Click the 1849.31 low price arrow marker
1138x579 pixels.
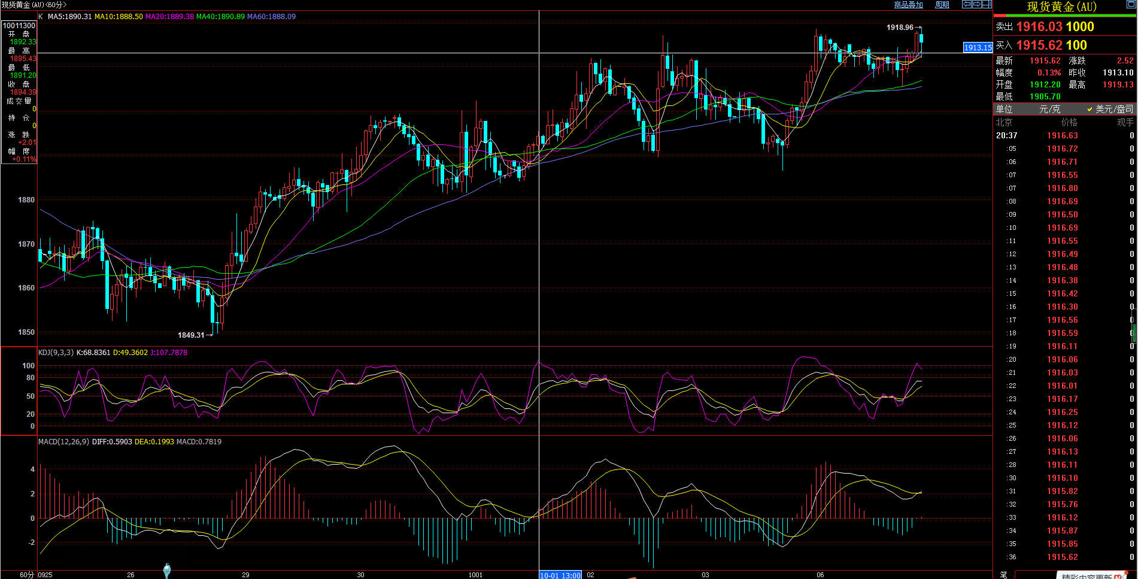click(x=210, y=335)
